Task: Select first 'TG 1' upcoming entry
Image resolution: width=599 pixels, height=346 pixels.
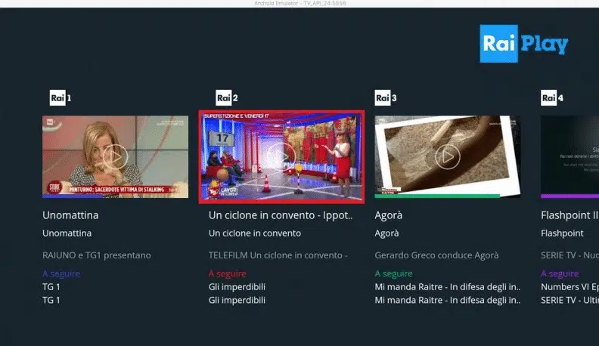Action: pos(51,287)
